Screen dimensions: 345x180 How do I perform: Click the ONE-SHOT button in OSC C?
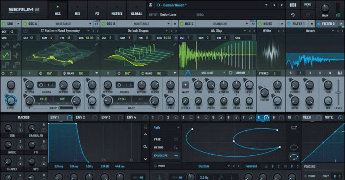pyautogui.click(x=208, y=73)
